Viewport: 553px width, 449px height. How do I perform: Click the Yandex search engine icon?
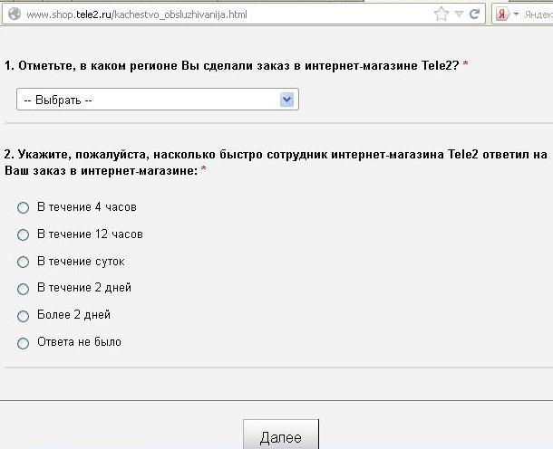click(500, 14)
